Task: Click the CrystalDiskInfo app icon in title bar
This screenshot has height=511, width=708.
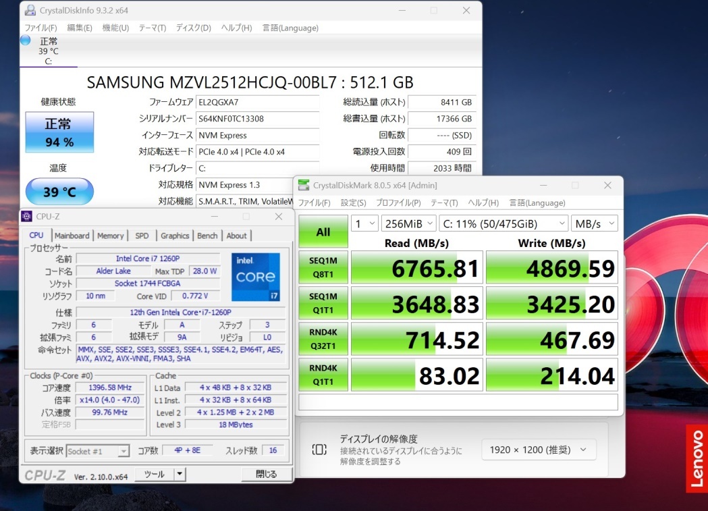Action: (x=30, y=10)
